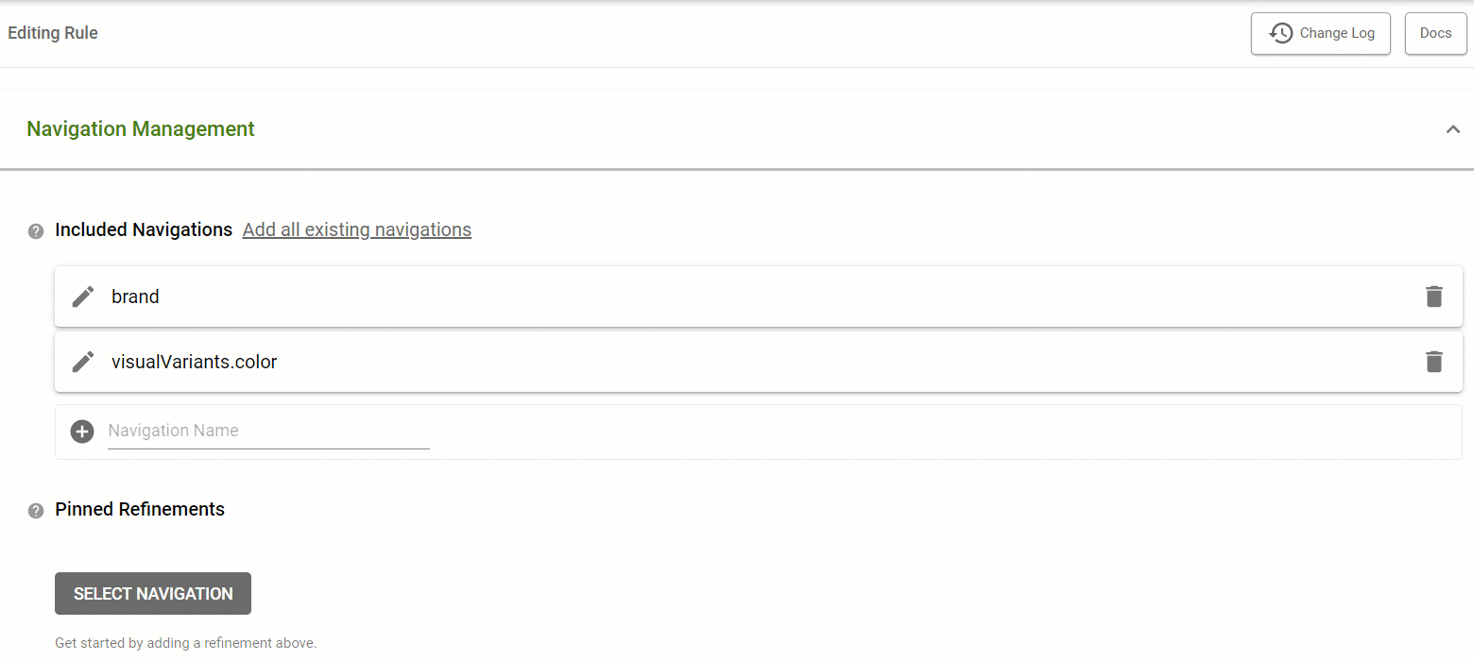The height and width of the screenshot is (661, 1474).
Task: Click the Navigation Management section header title
Action: (141, 128)
